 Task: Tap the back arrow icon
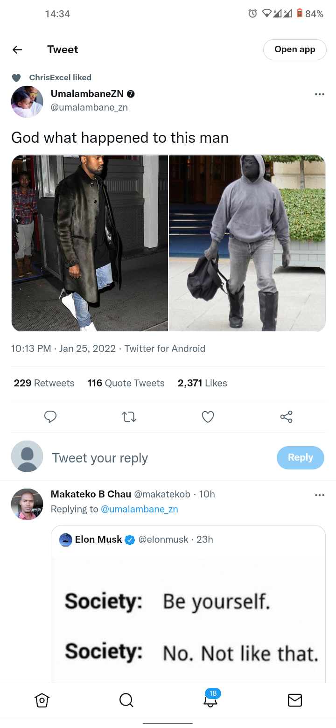(x=17, y=49)
